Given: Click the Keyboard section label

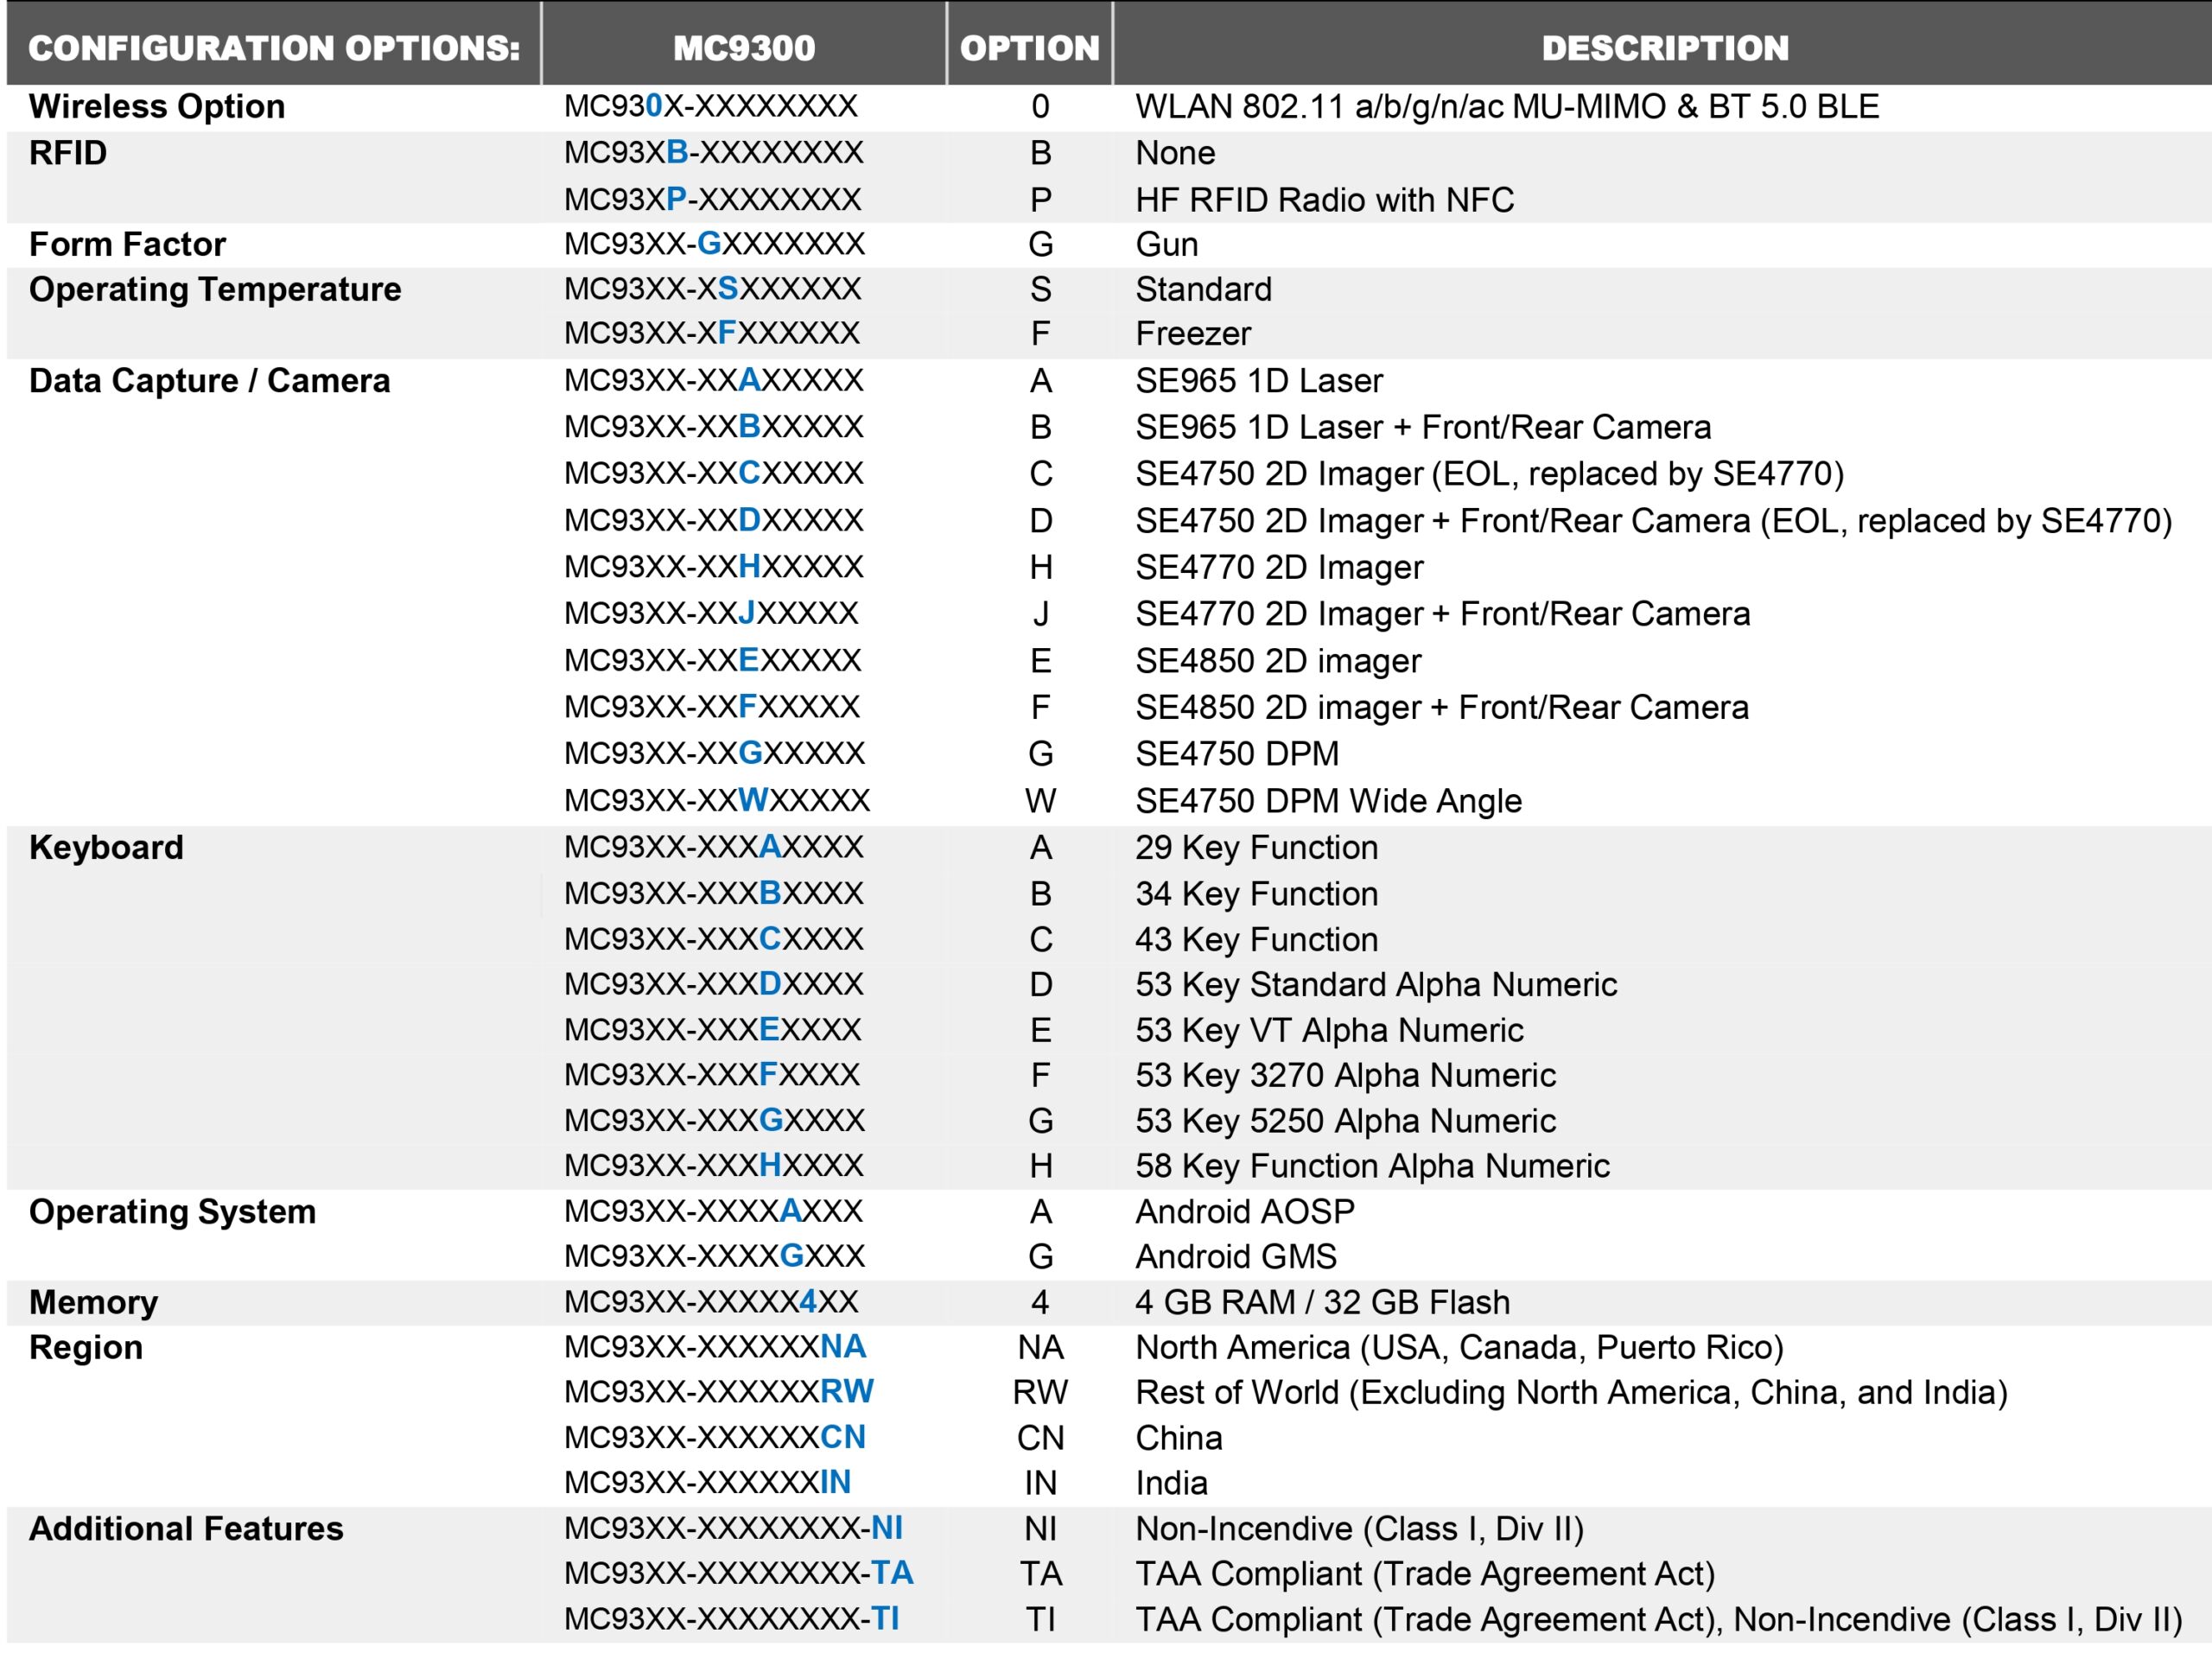Looking at the screenshot, I should [106, 847].
